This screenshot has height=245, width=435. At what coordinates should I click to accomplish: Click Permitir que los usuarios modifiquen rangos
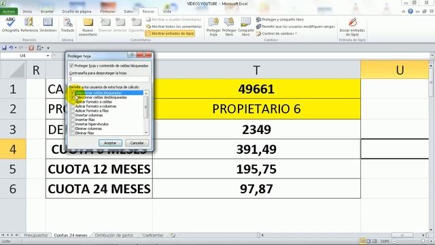(x=296, y=27)
